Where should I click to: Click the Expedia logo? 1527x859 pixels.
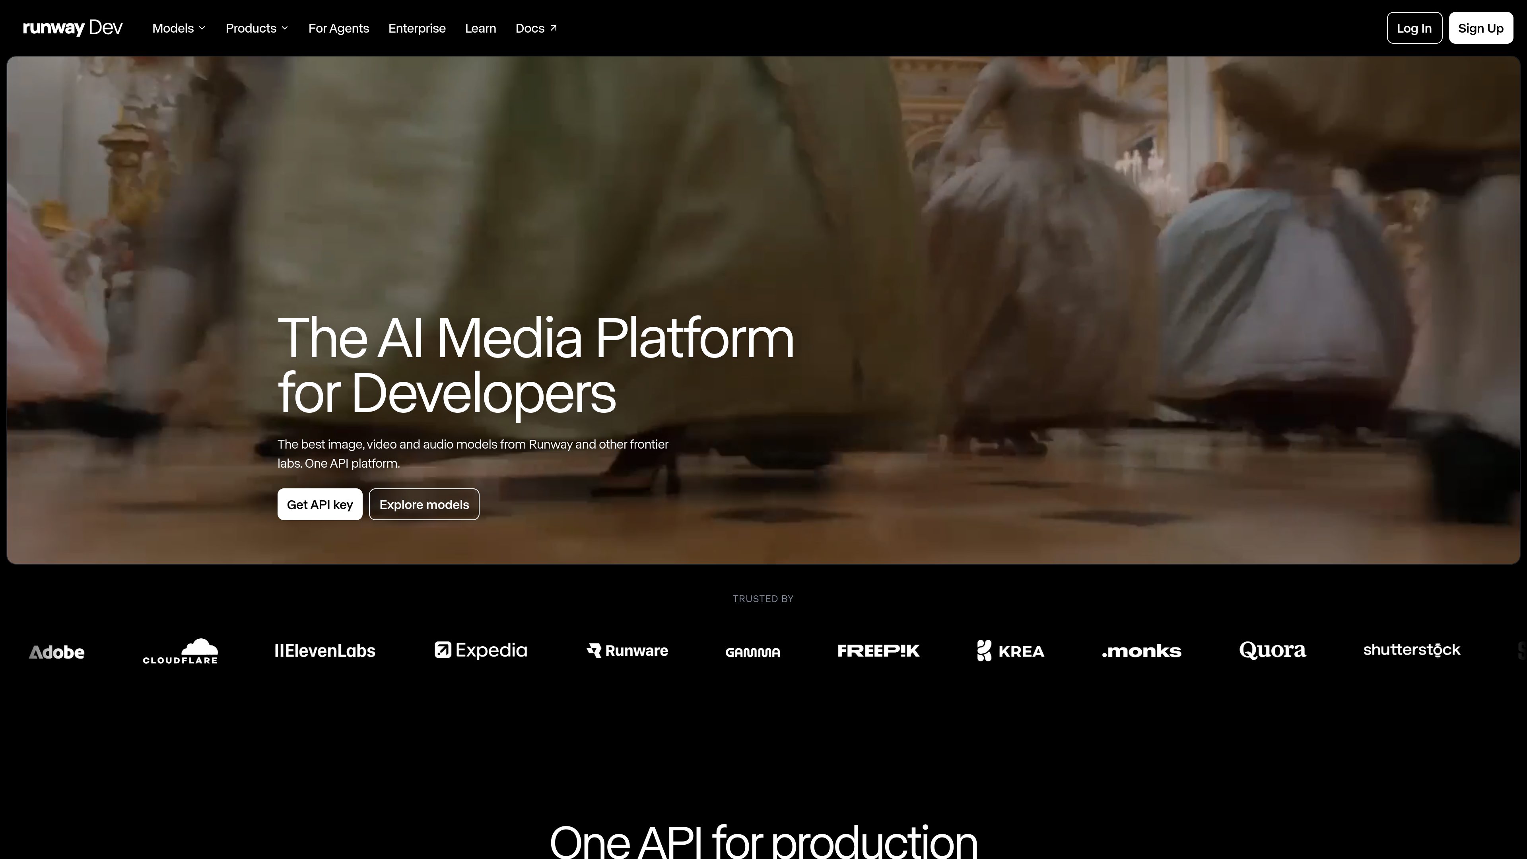click(x=481, y=650)
